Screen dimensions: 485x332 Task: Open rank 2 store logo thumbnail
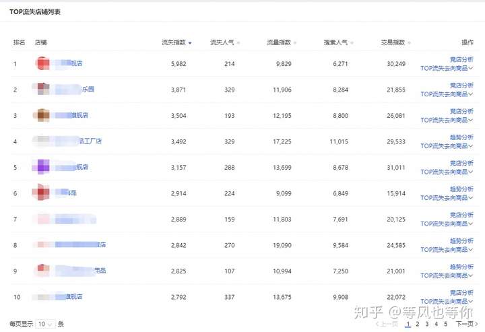pos(42,89)
